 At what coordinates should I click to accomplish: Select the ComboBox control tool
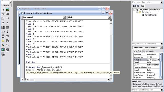pyautogui.click(x=3, y=27)
